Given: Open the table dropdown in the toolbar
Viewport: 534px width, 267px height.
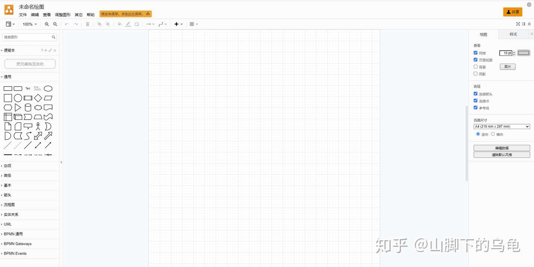Looking at the screenshot, I should click(x=194, y=24).
